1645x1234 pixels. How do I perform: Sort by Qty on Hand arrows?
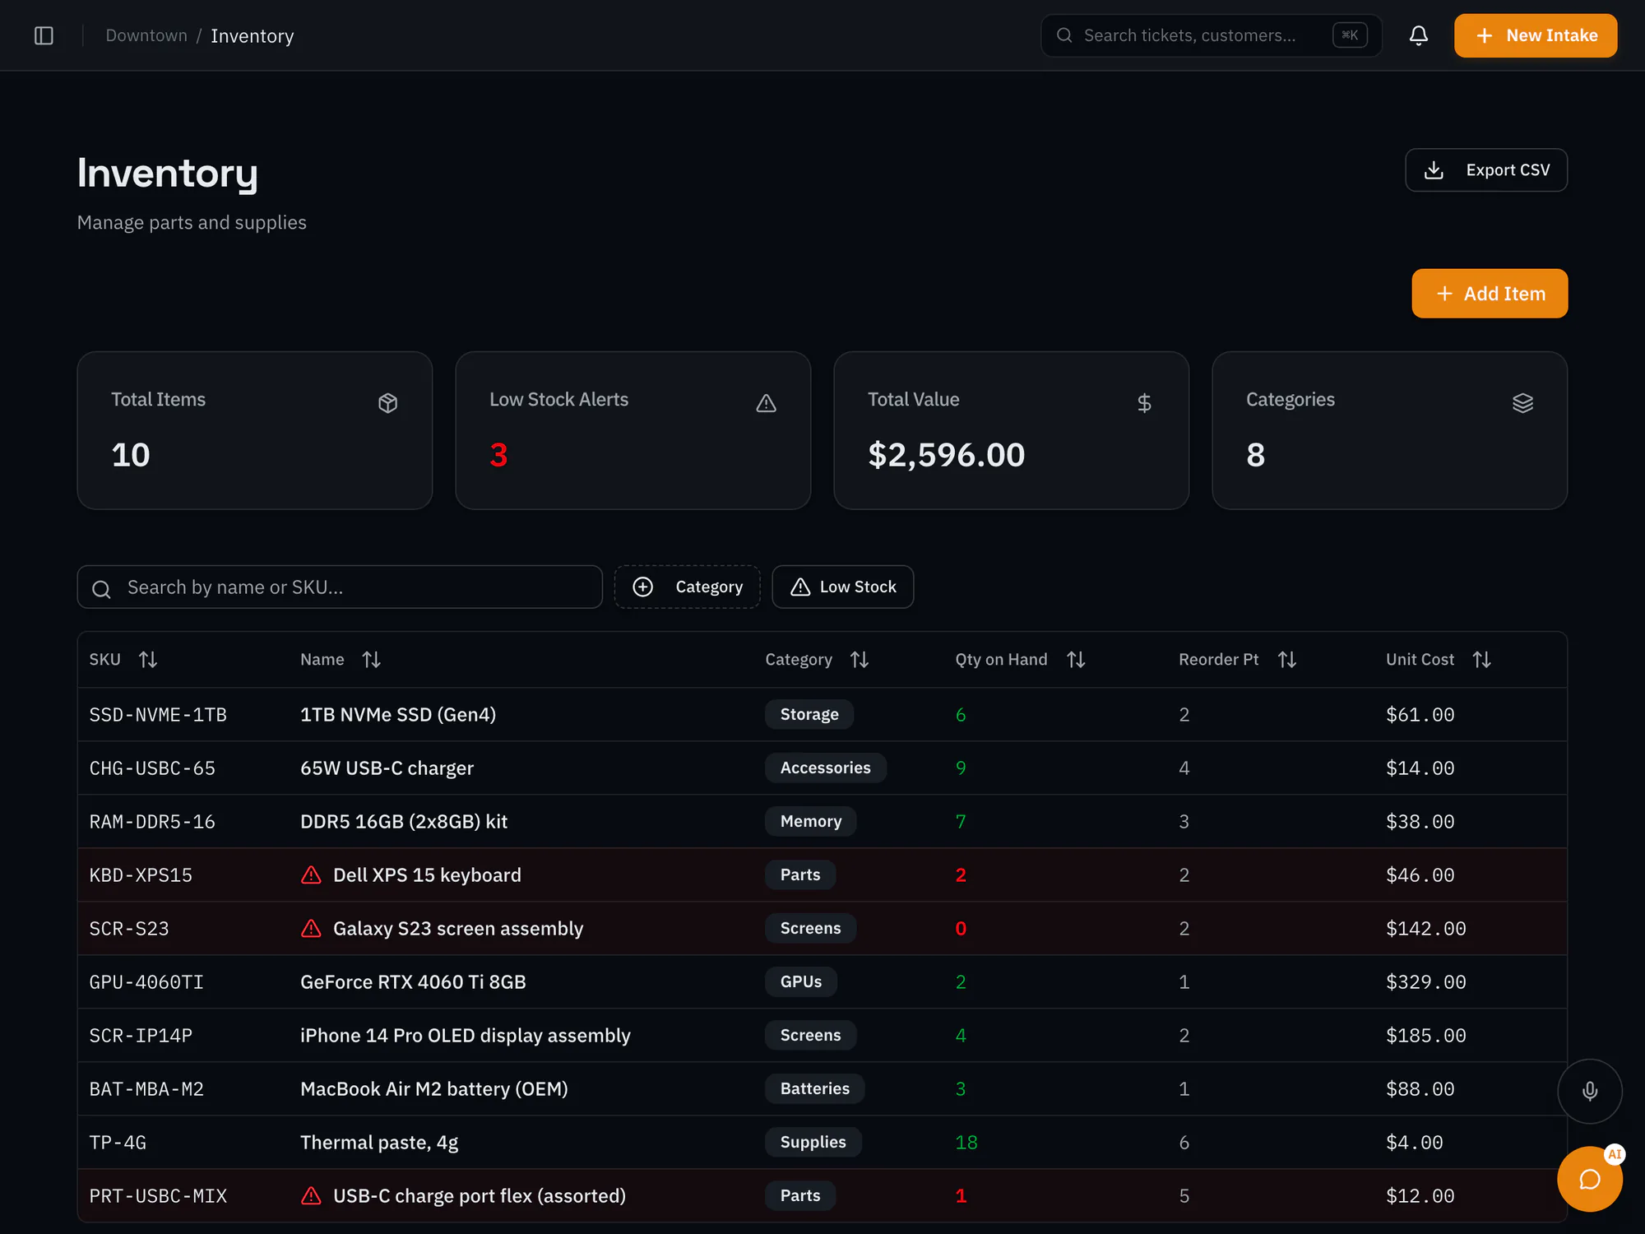[x=1076, y=660]
